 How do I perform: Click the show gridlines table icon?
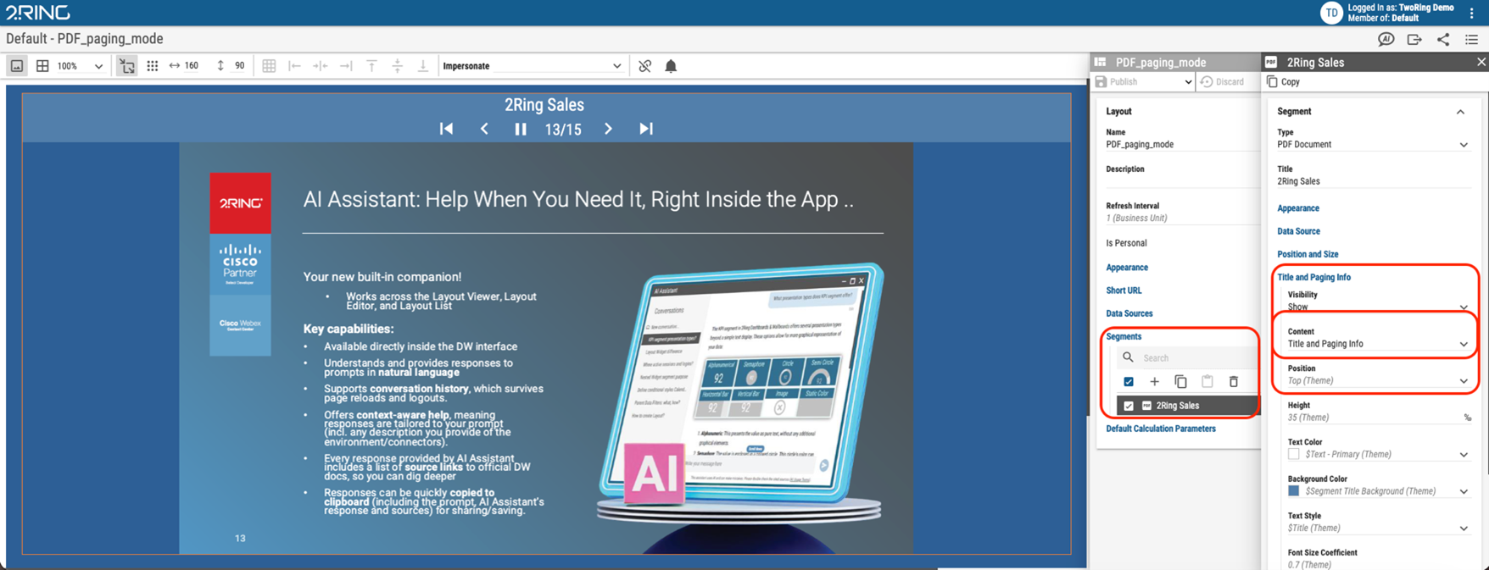click(269, 66)
